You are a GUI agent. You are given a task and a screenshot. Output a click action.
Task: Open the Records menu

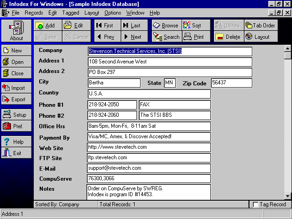pyautogui.click(x=34, y=13)
